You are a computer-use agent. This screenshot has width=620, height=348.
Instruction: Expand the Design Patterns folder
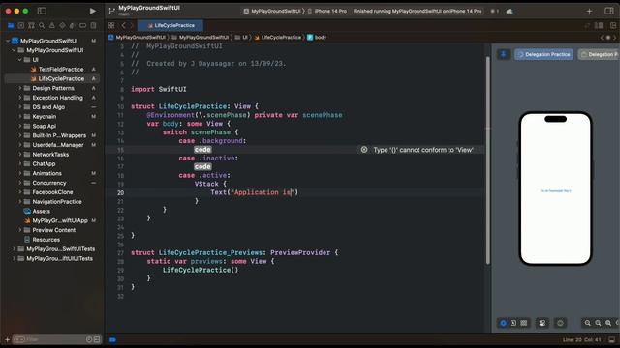pyautogui.click(x=19, y=88)
